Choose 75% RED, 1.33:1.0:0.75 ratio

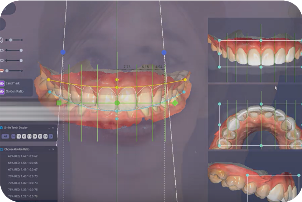(23, 190)
